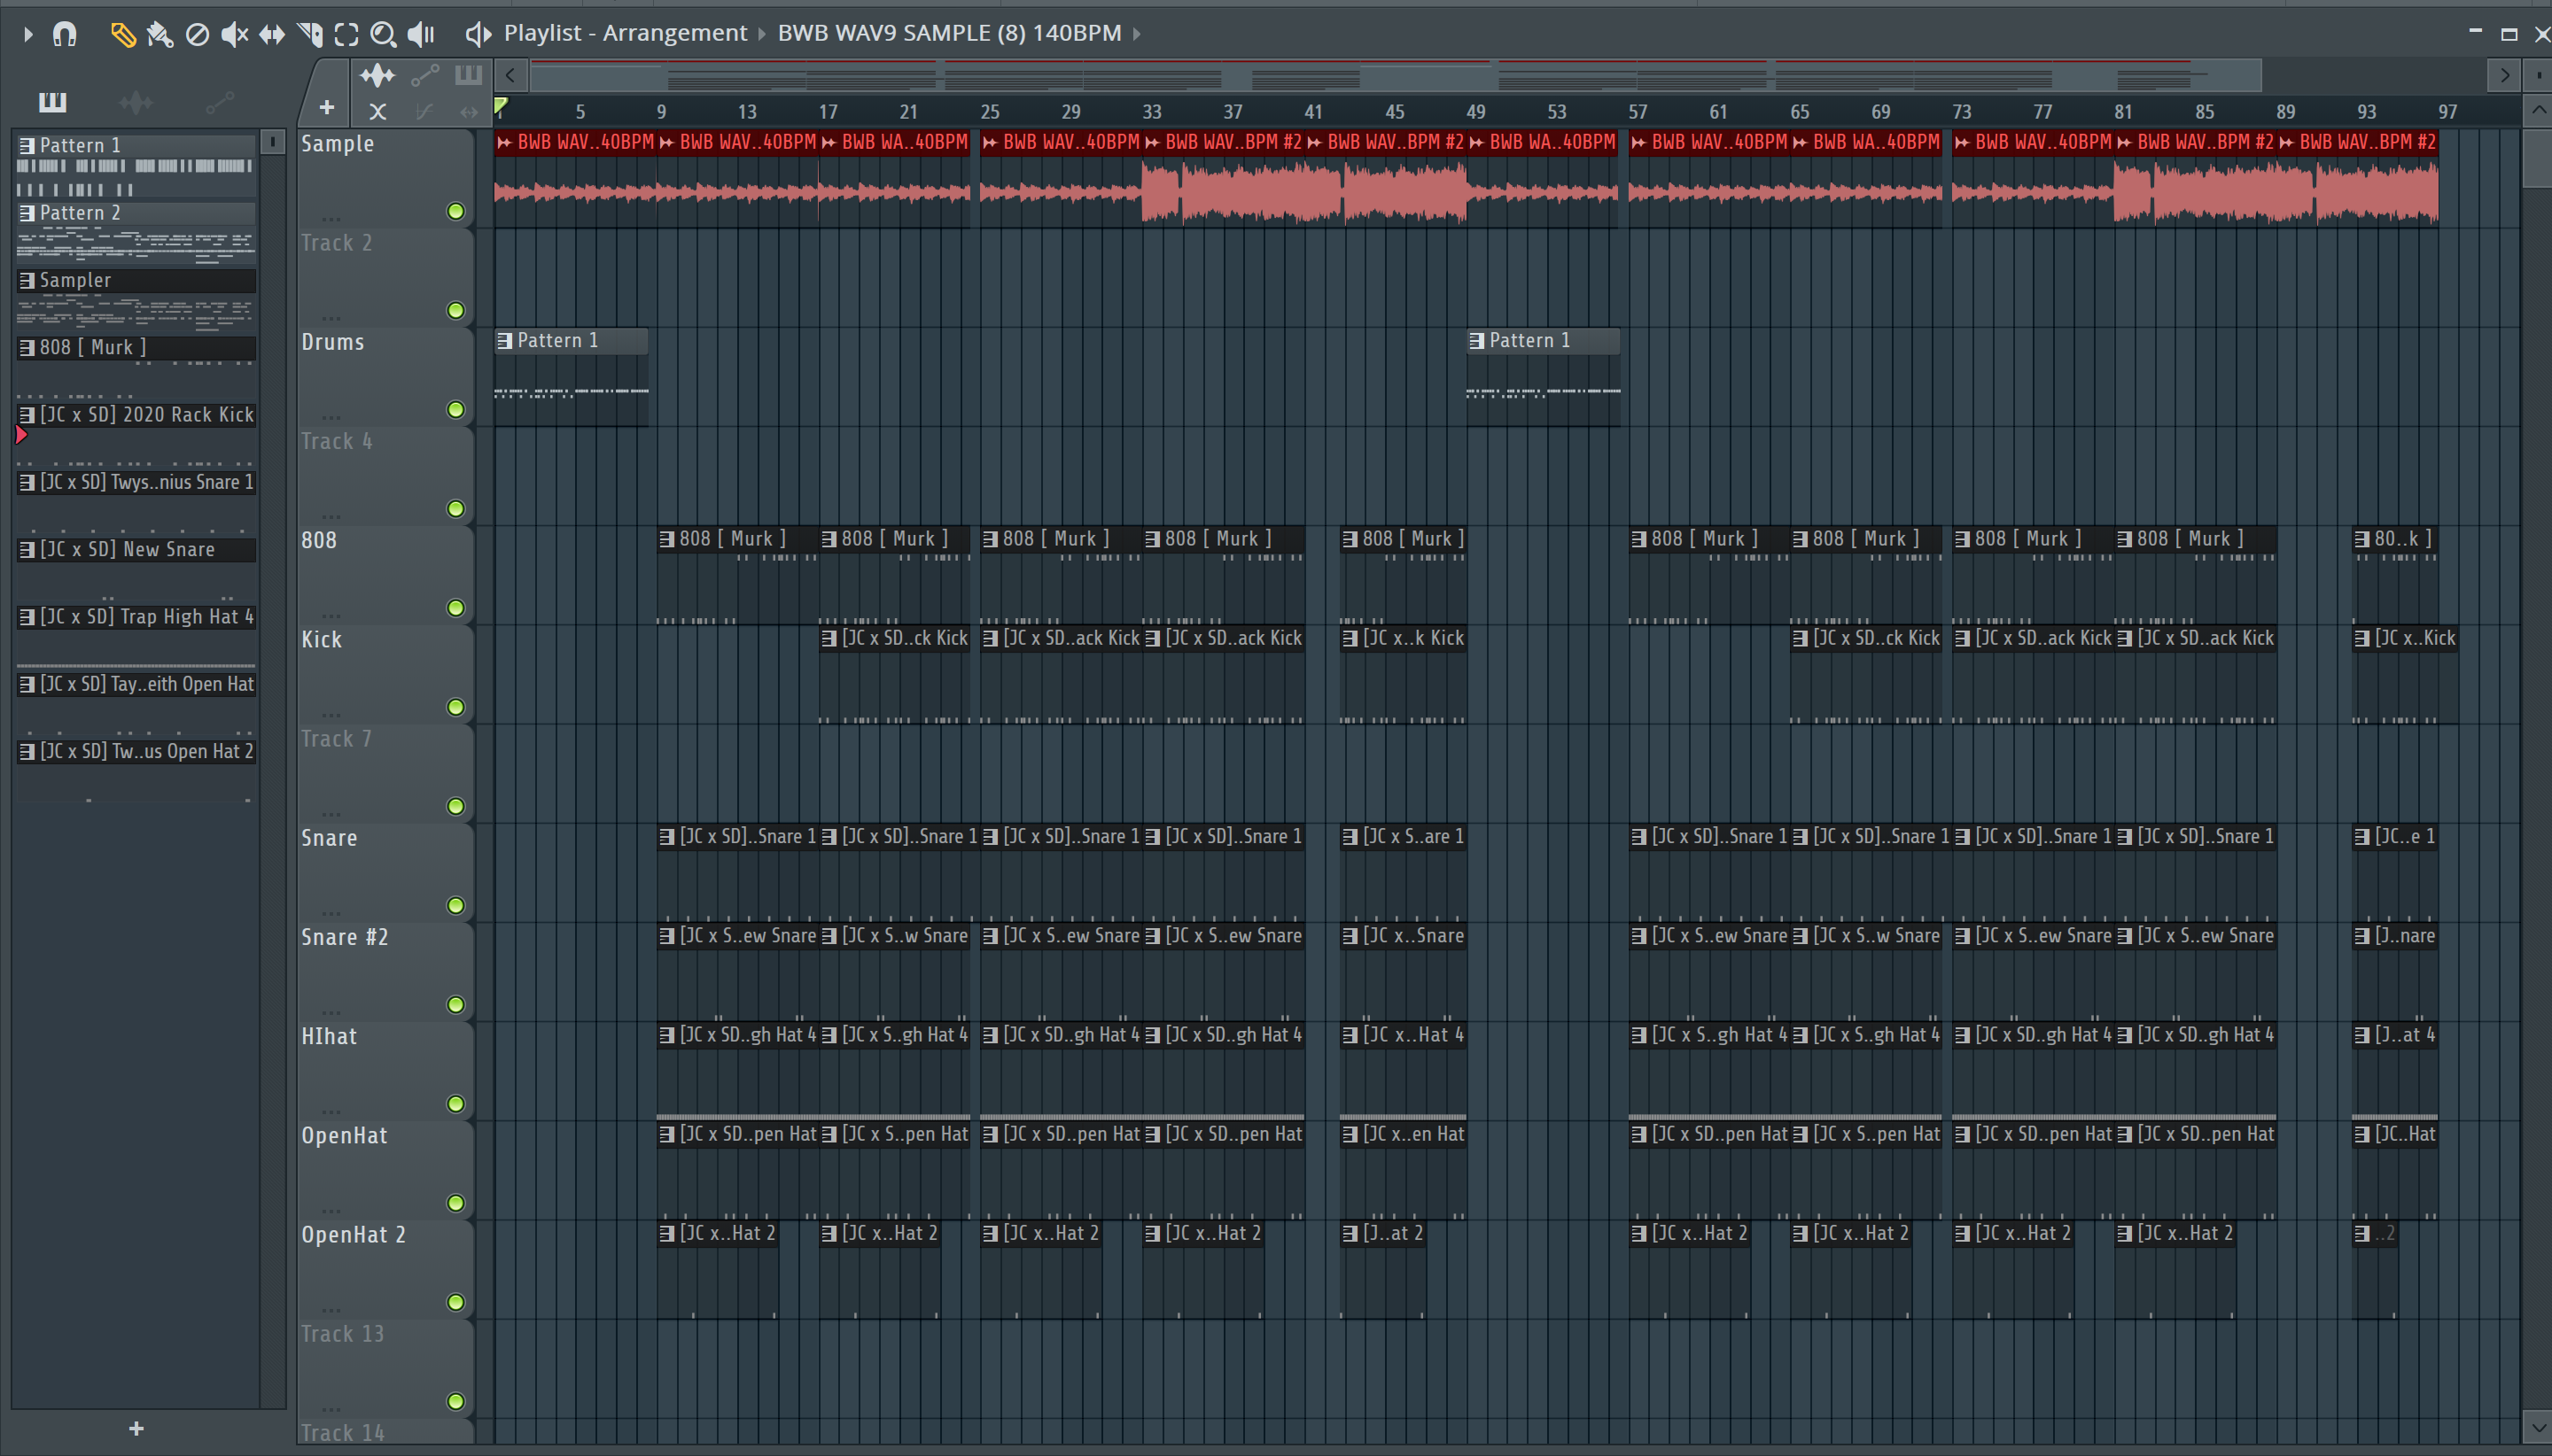
Task: Mute the Sample track via green light
Action: [x=455, y=211]
